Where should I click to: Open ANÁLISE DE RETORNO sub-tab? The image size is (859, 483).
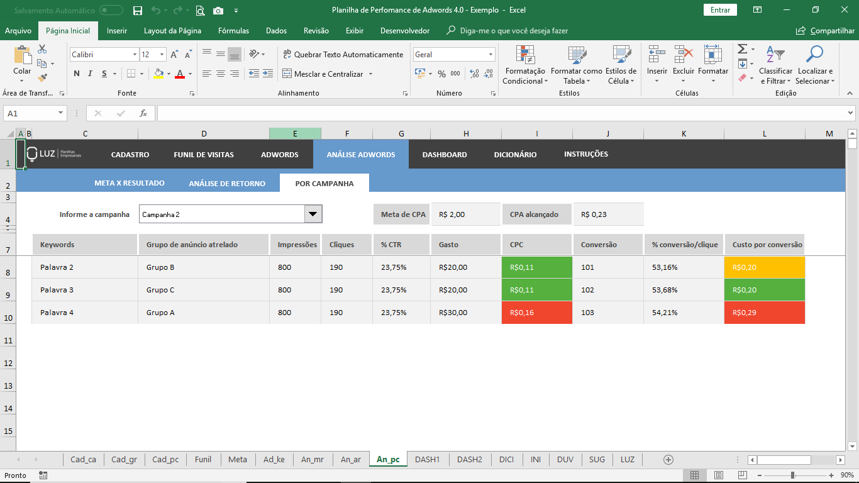tap(227, 184)
